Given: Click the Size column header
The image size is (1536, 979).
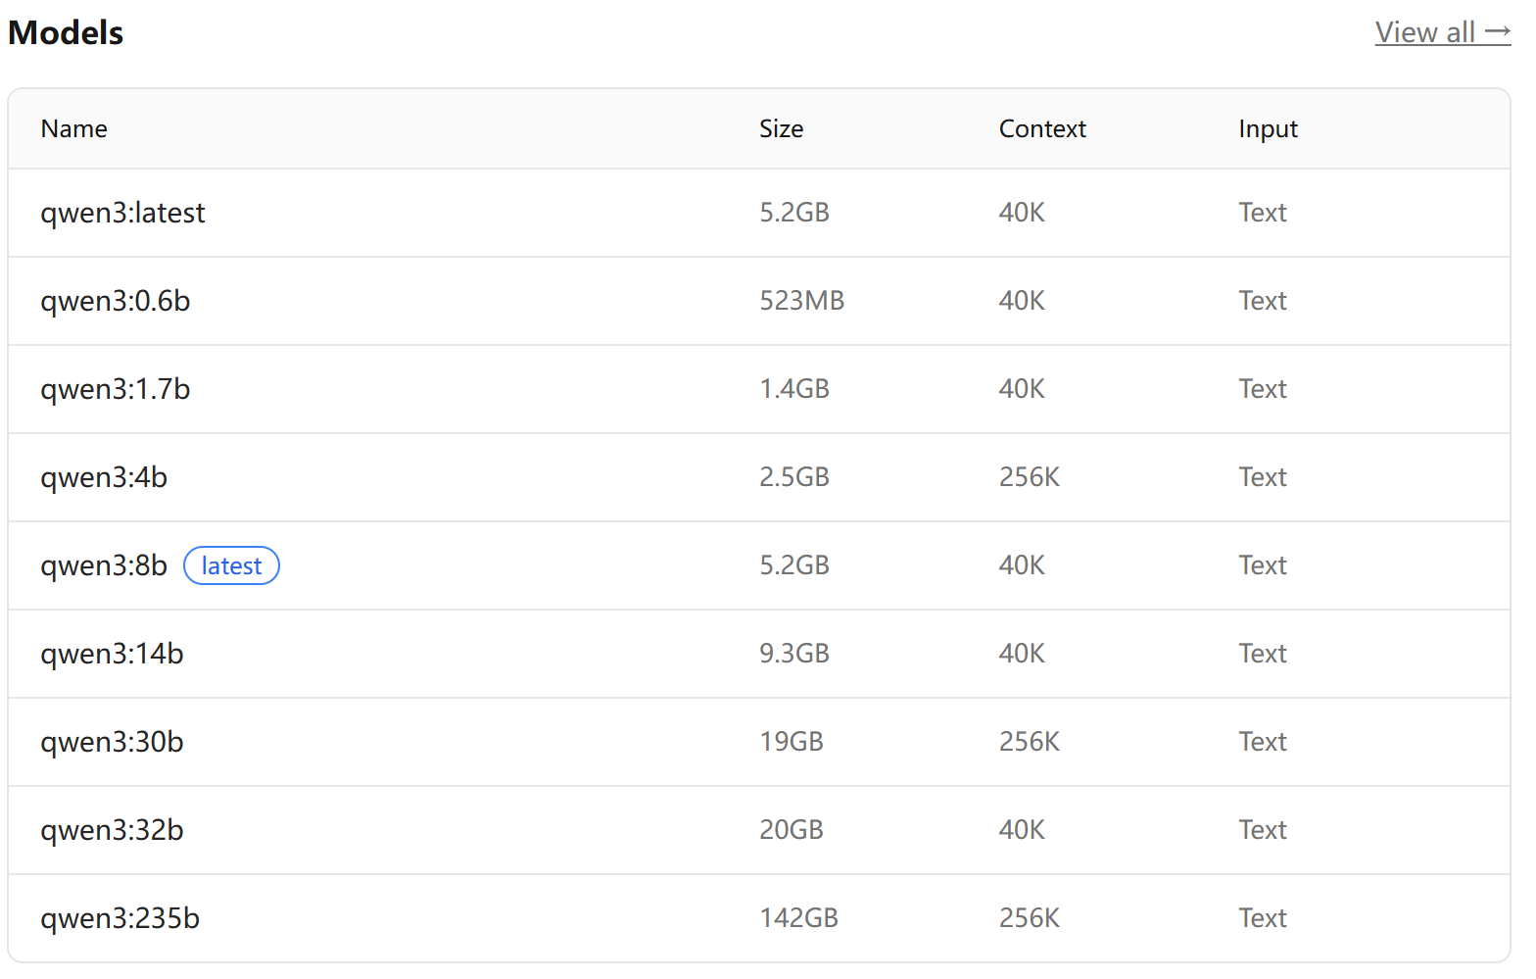Looking at the screenshot, I should point(781,128).
